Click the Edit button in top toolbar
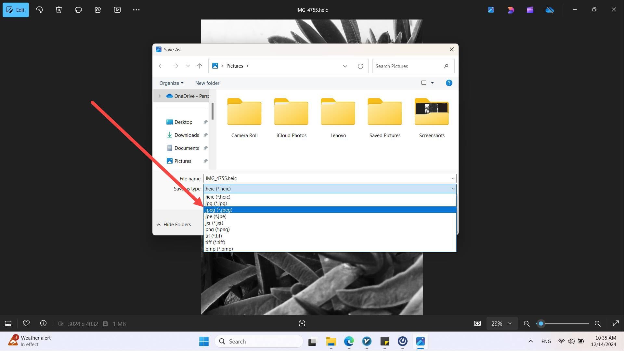 pyautogui.click(x=16, y=9)
